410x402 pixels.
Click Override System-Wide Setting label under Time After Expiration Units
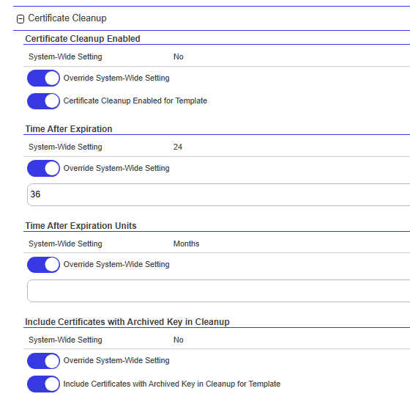tap(116, 264)
